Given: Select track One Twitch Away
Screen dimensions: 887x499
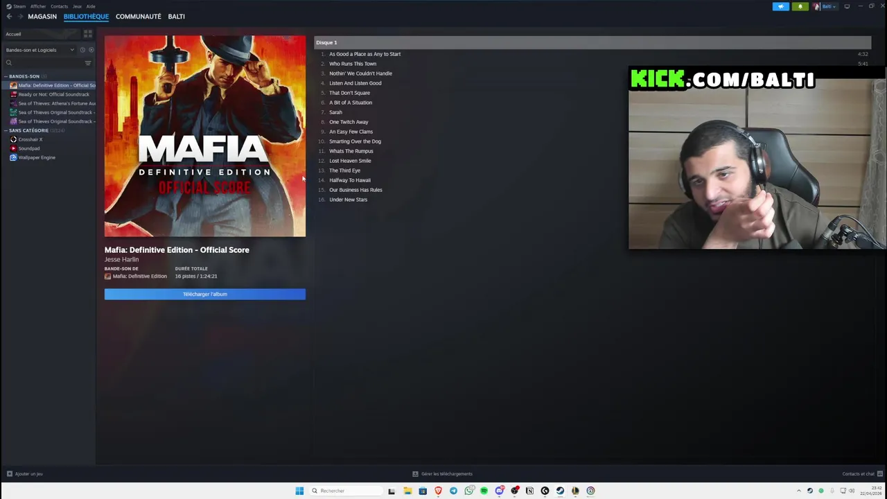Looking at the screenshot, I should click(x=349, y=122).
